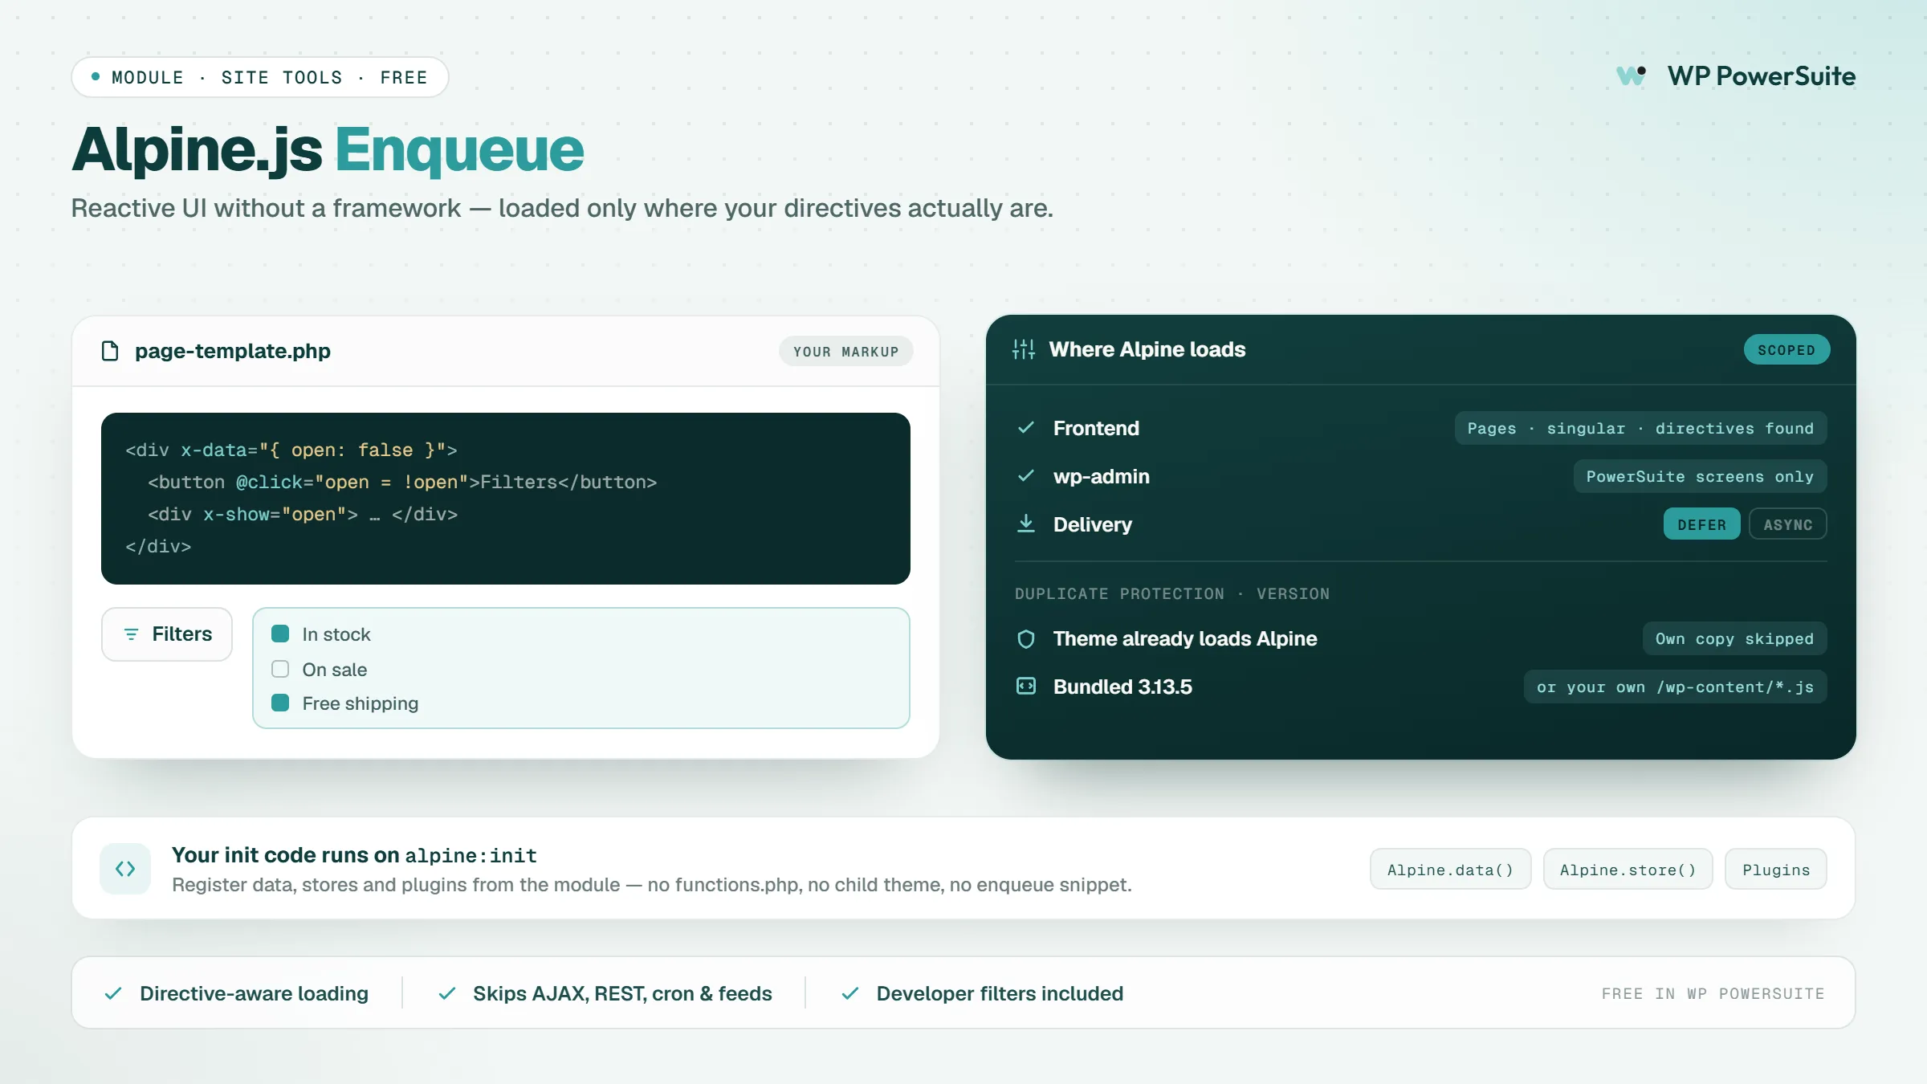Image resolution: width=1927 pixels, height=1084 pixels.
Task: Click the PowerSuite screens only tag
Action: point(1700,476)
